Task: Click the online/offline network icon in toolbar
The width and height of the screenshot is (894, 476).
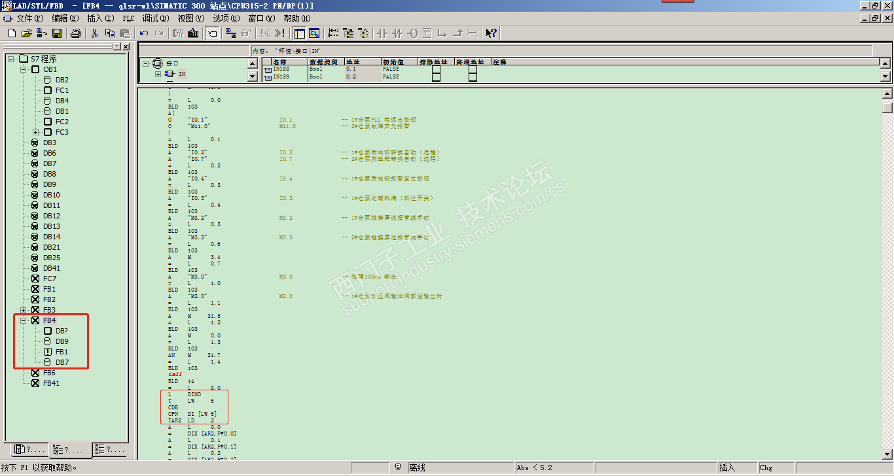Action: tap(231, 33)
